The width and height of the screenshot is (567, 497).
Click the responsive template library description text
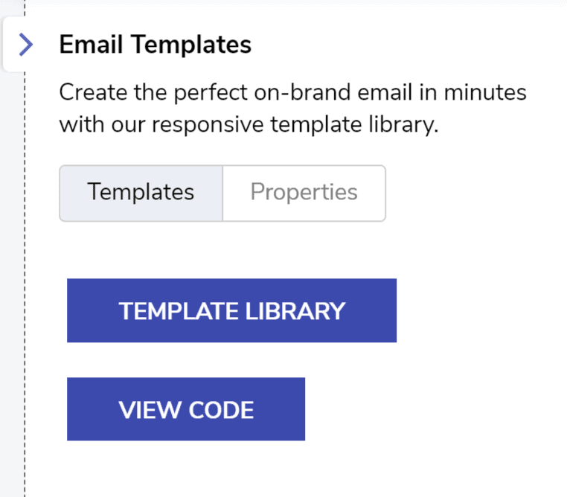tap(293, 108)
